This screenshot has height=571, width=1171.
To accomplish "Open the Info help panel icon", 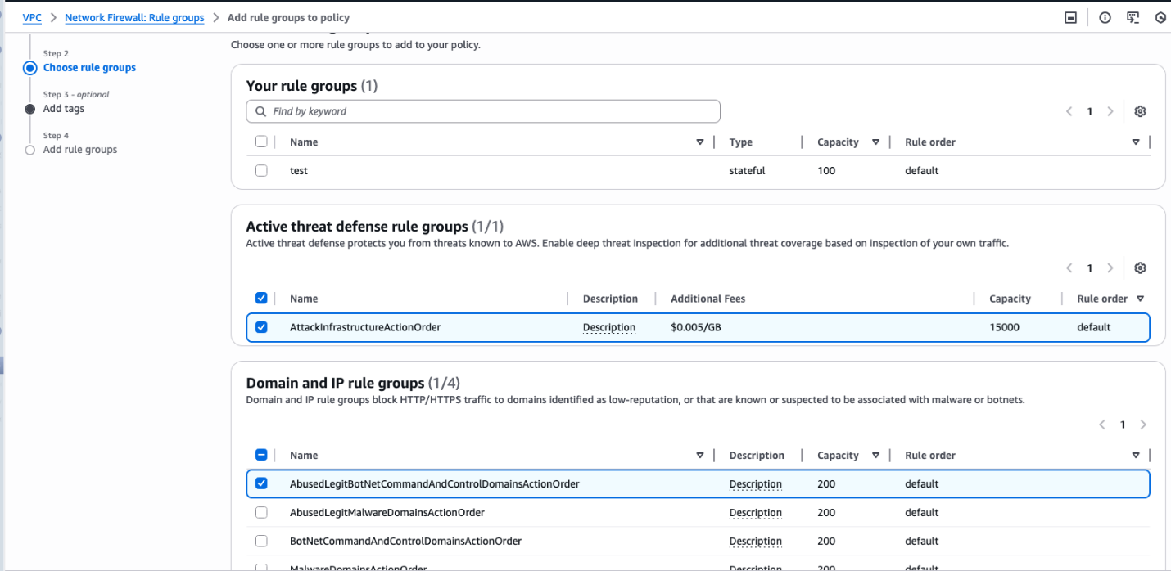I will [1105, 17].
